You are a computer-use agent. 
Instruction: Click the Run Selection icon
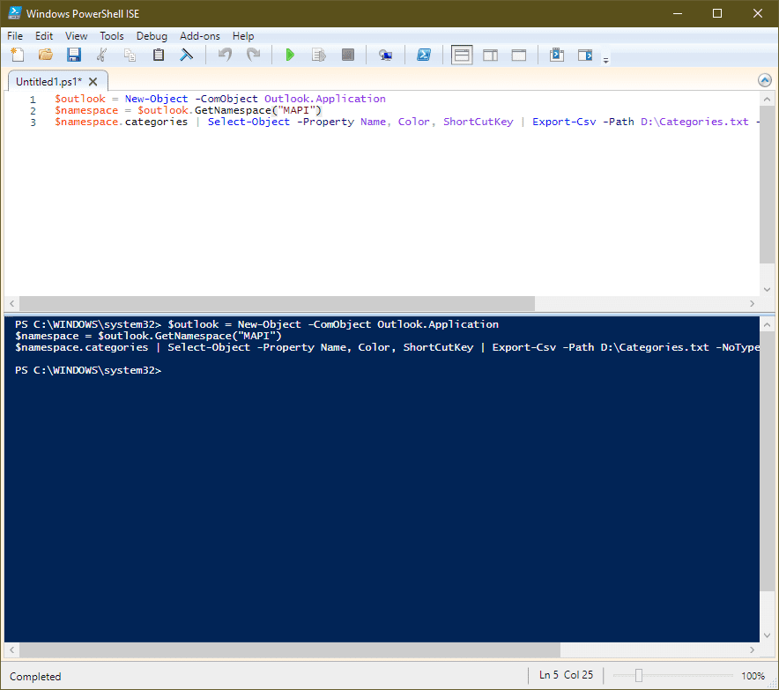point(318,54)
